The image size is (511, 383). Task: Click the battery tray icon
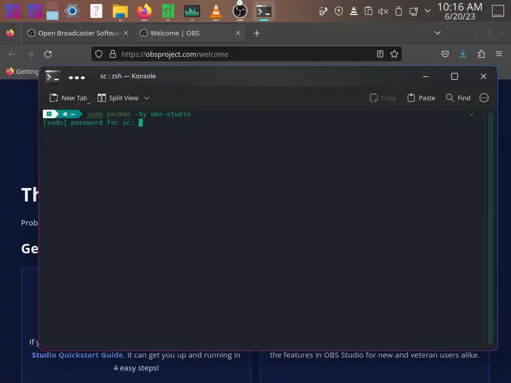pos(398,11)
